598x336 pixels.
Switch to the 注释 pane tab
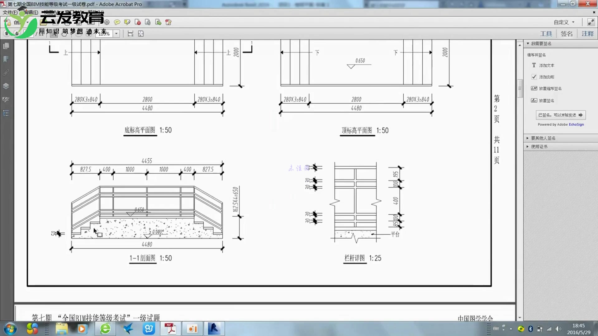587,34
